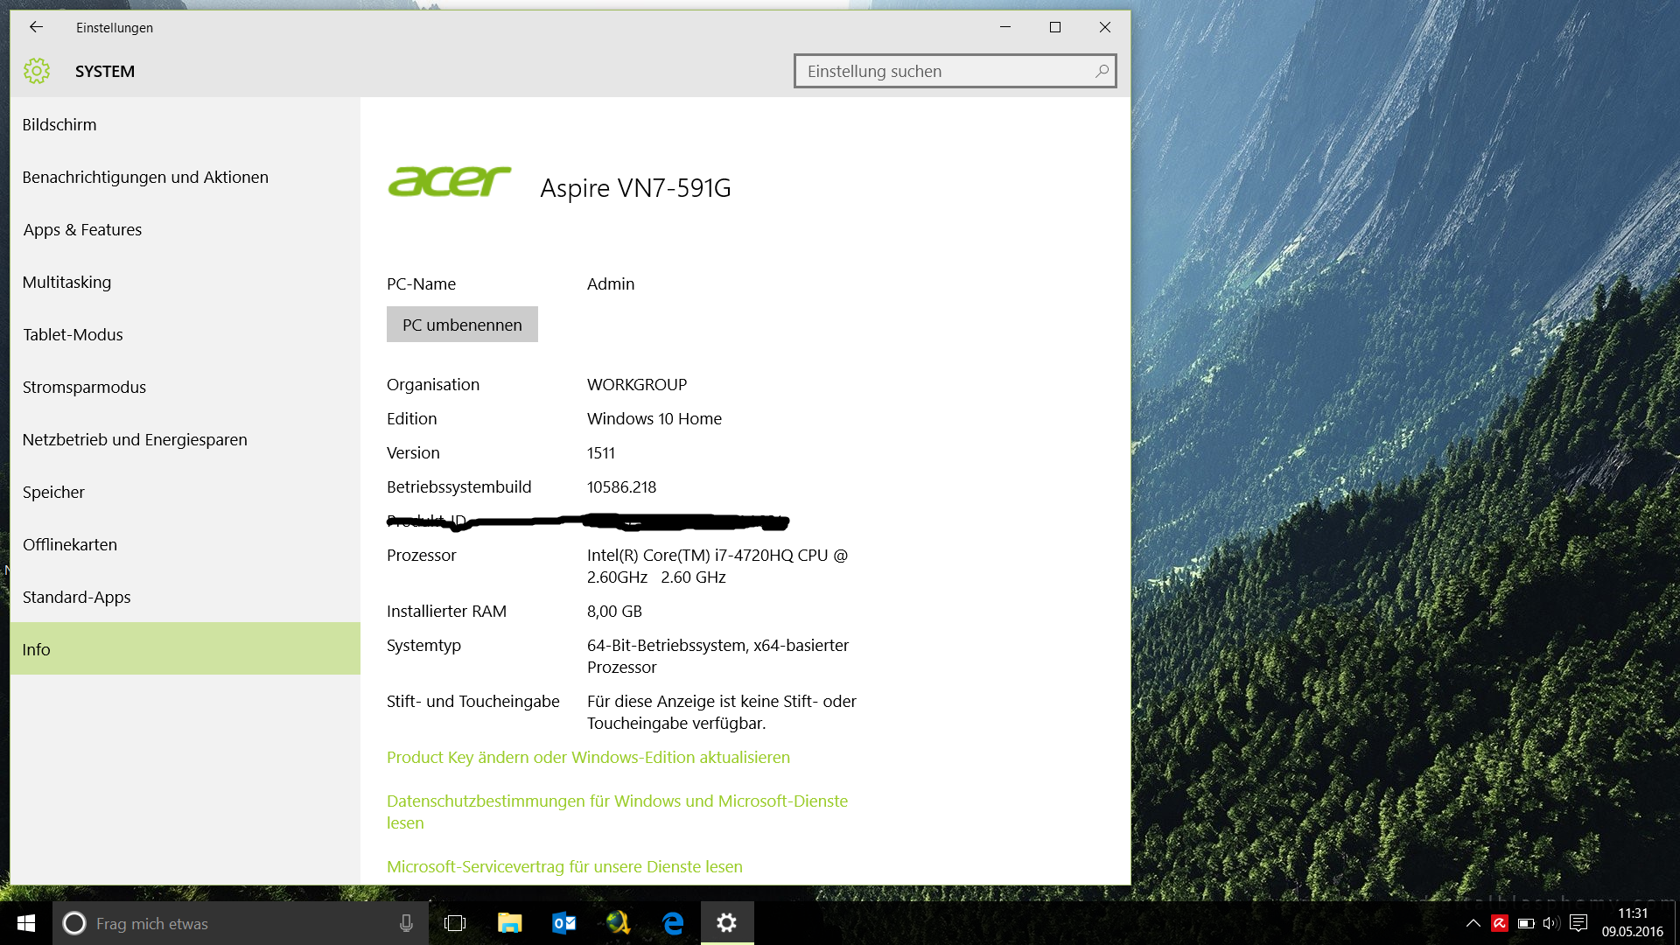Select Bildschirm in the sidebar

tap(59, 124)
